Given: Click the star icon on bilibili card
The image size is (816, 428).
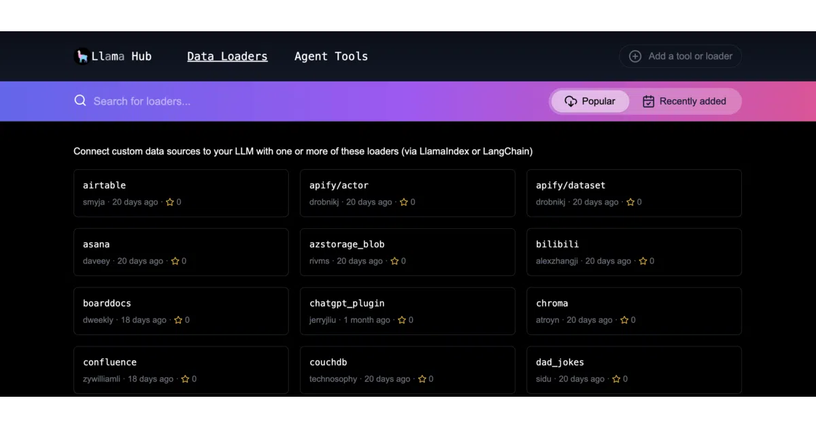Looking at the screenshot, I should pyautogui.click(x=643, y=261).
